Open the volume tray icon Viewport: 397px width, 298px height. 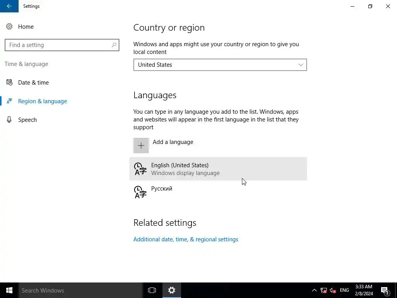pos(333,290)
